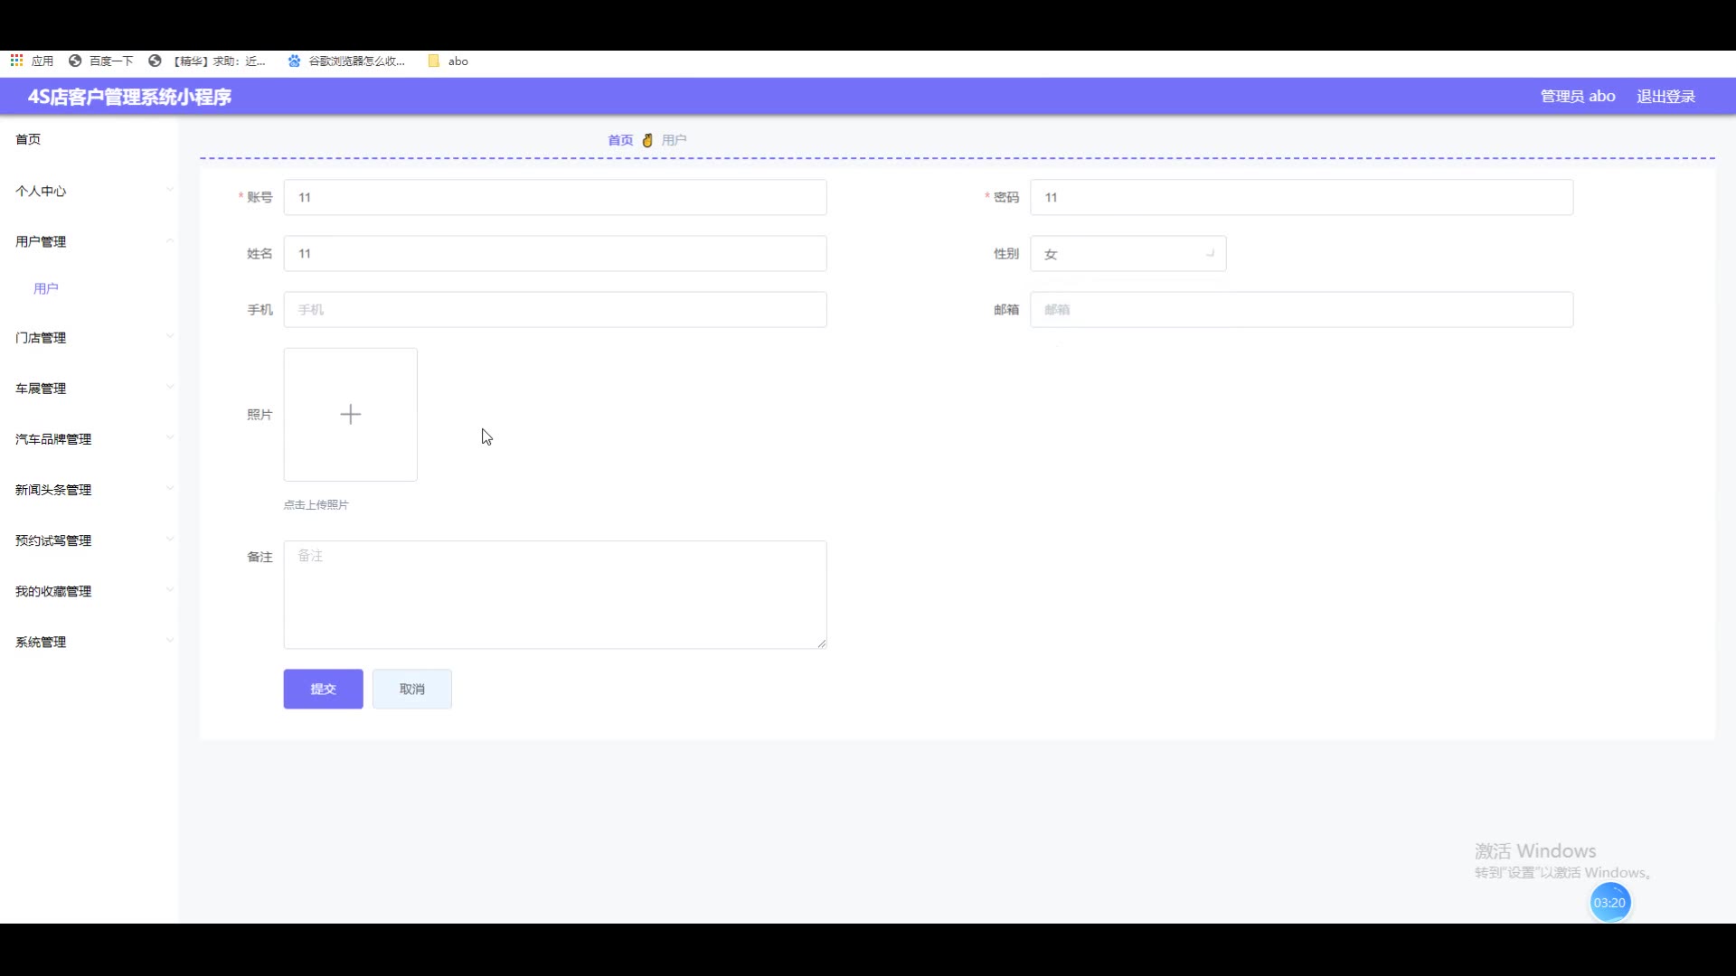Click the apps grid icon in bookmarks bar
This screenshot has height=976, width=1736.
pyautogui.click(x=16, y=61)
